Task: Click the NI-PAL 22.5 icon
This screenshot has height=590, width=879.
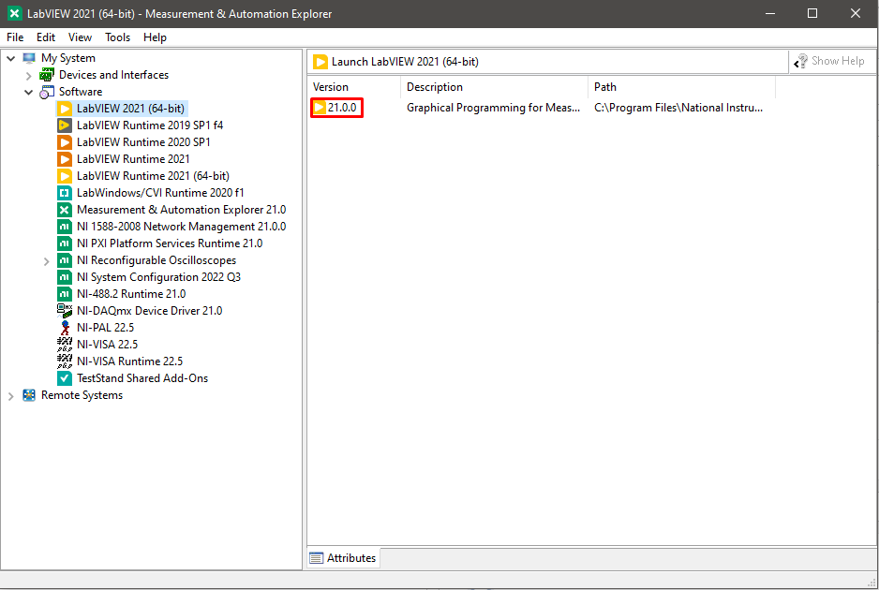Action: pyautogui.click(x=65, y=328)
